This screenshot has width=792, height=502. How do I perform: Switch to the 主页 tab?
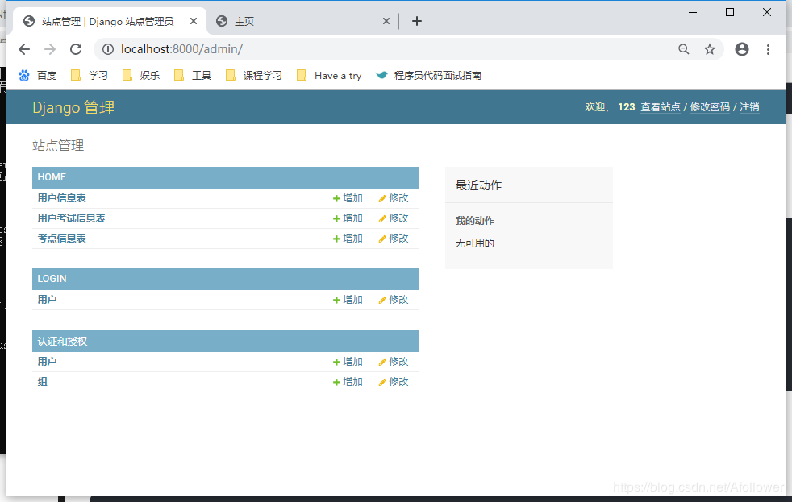tap(303, 21)
